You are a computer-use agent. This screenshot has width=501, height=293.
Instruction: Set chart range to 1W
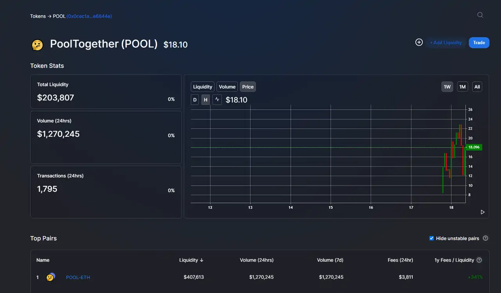447,87
